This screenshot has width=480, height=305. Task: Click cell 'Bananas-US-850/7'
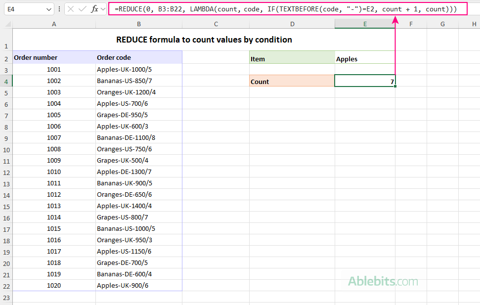click(x=139, y=81)
